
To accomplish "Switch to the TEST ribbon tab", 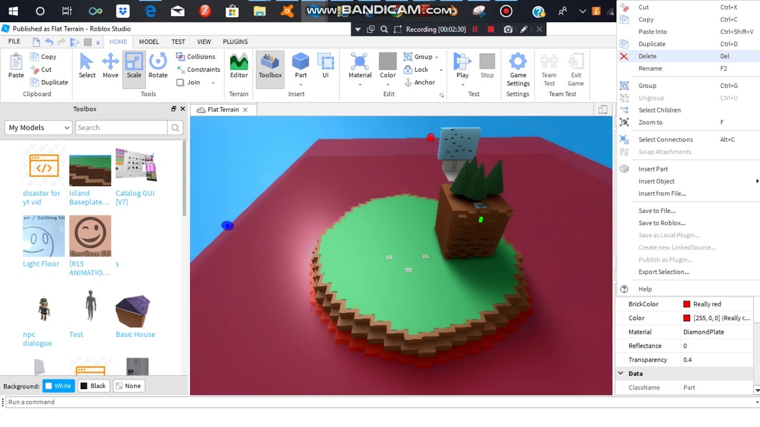I will (178, 42).
